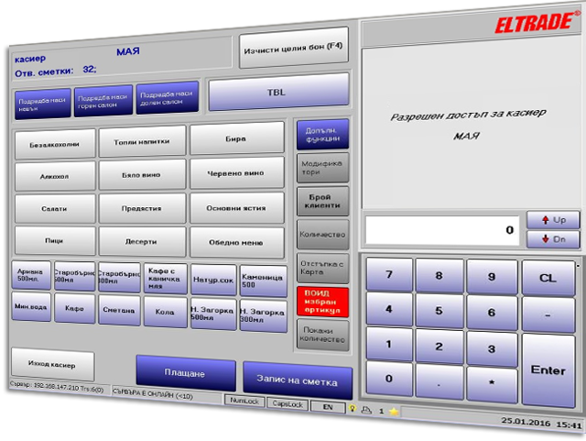
Task: Click the lightbulb icon in status bar
Action: (x=352, y=408)
